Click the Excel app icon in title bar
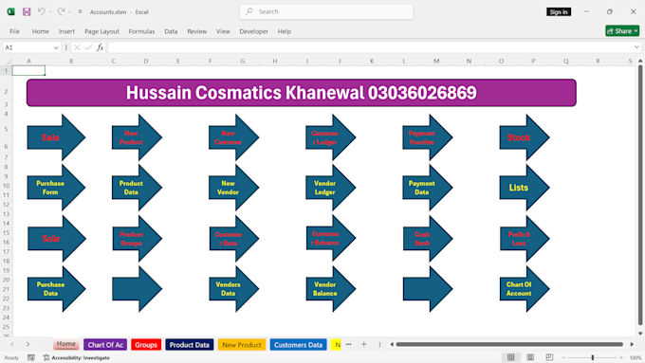This screenshot has width=645, height=363. pyautogui.click(x=11, y=11)
